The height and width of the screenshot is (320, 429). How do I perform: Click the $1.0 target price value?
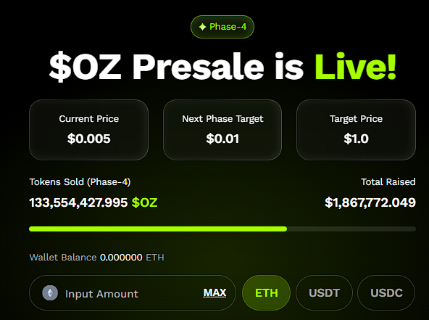(x=356, y=139)
